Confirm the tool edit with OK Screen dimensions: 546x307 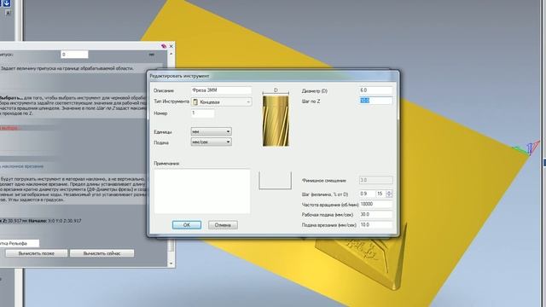tap(187, 225)
